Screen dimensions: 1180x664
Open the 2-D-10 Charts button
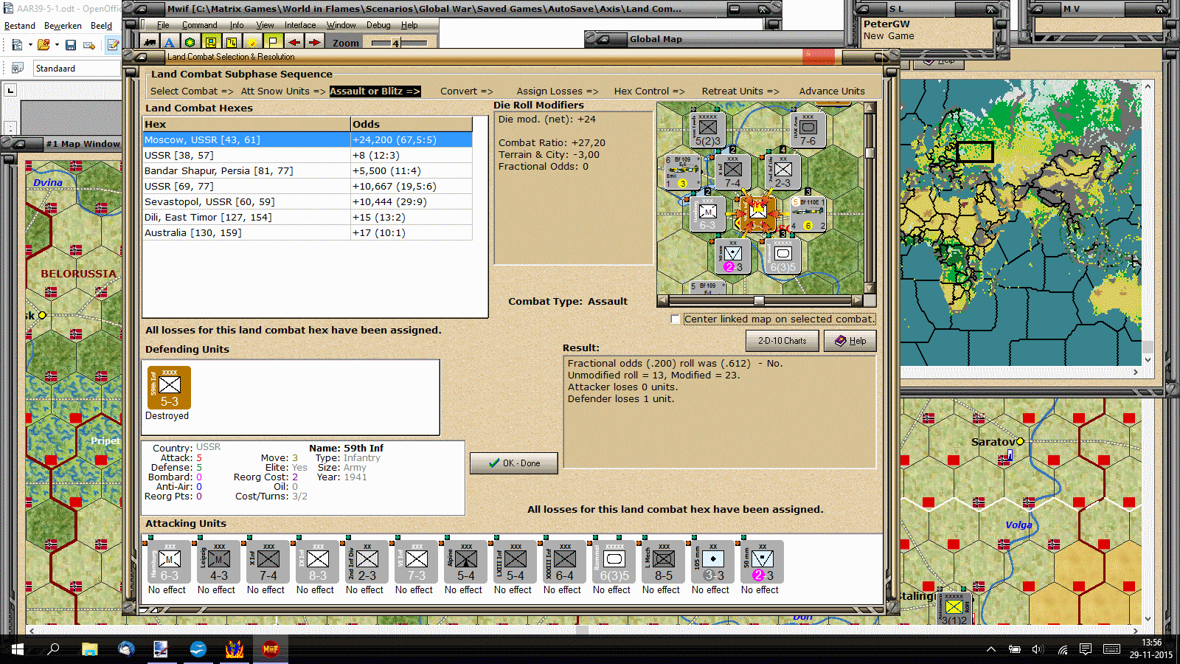782,341
